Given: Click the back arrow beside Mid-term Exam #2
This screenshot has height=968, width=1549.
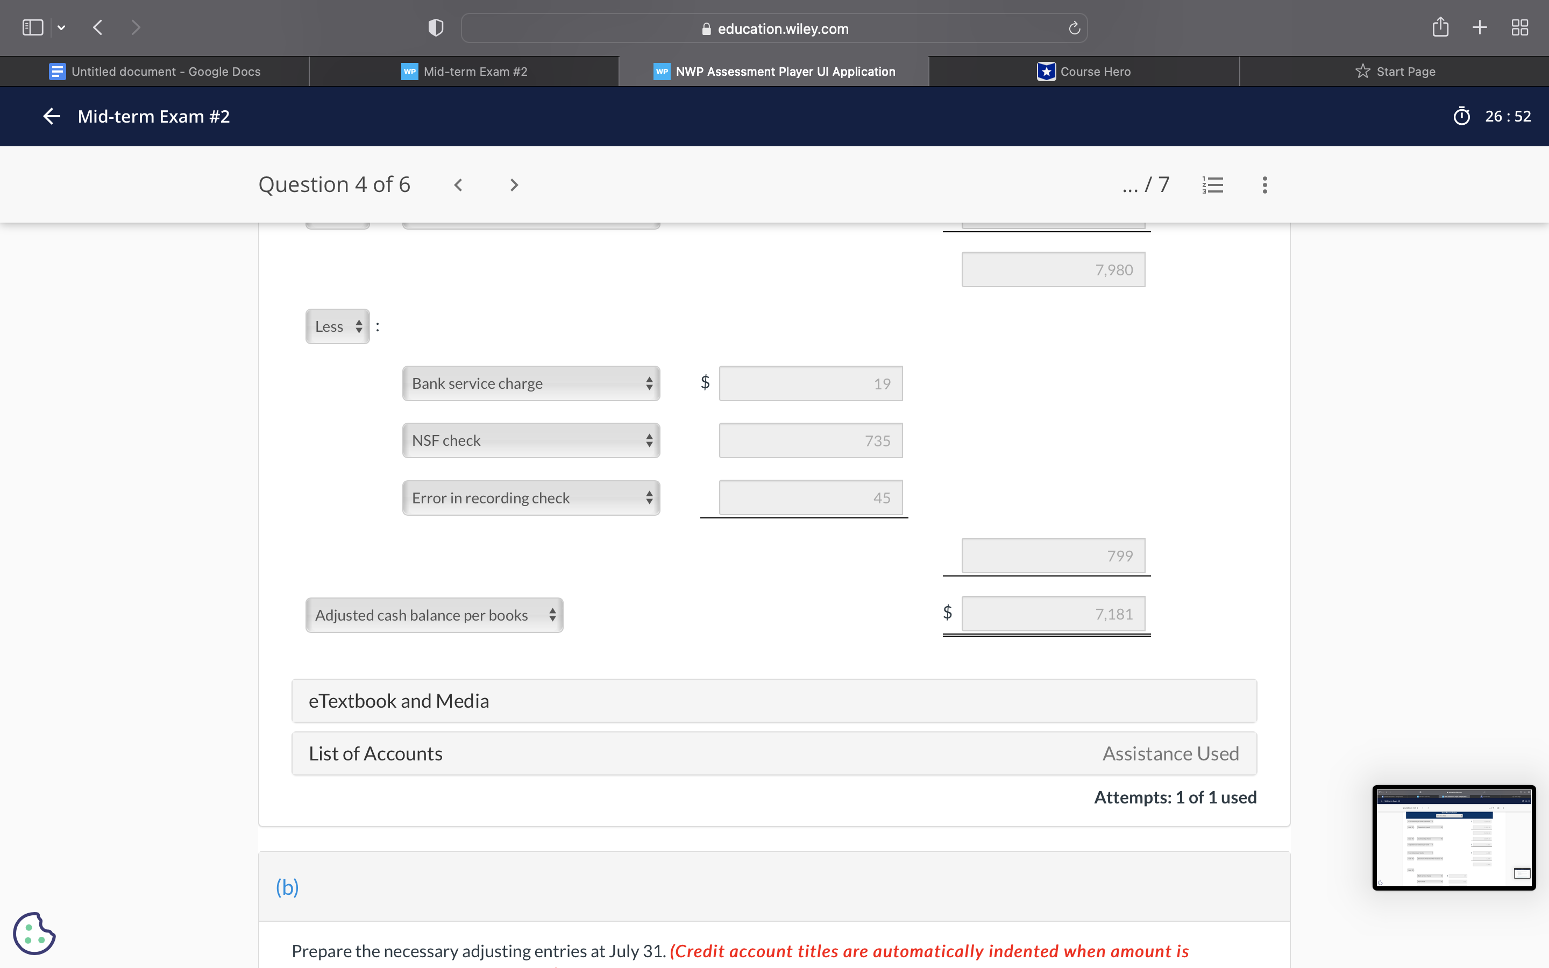Looking at the screenshot, I should tap(51, 116).
